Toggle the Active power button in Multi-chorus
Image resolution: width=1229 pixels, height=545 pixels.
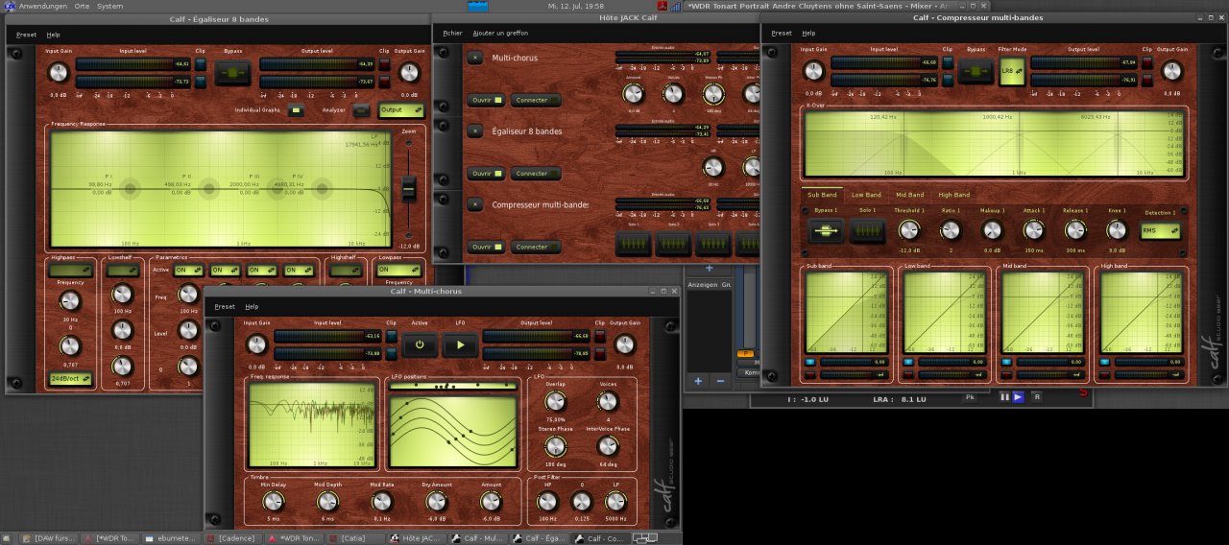[420, 345]
